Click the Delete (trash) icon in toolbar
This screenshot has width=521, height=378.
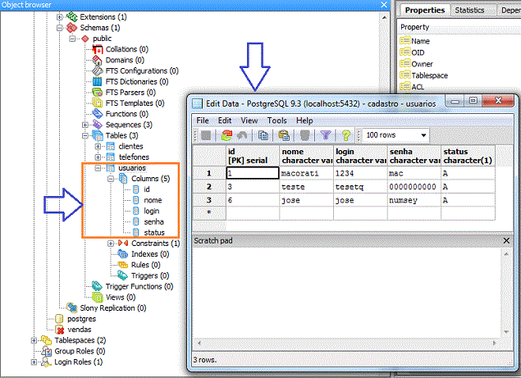(304, 135)
